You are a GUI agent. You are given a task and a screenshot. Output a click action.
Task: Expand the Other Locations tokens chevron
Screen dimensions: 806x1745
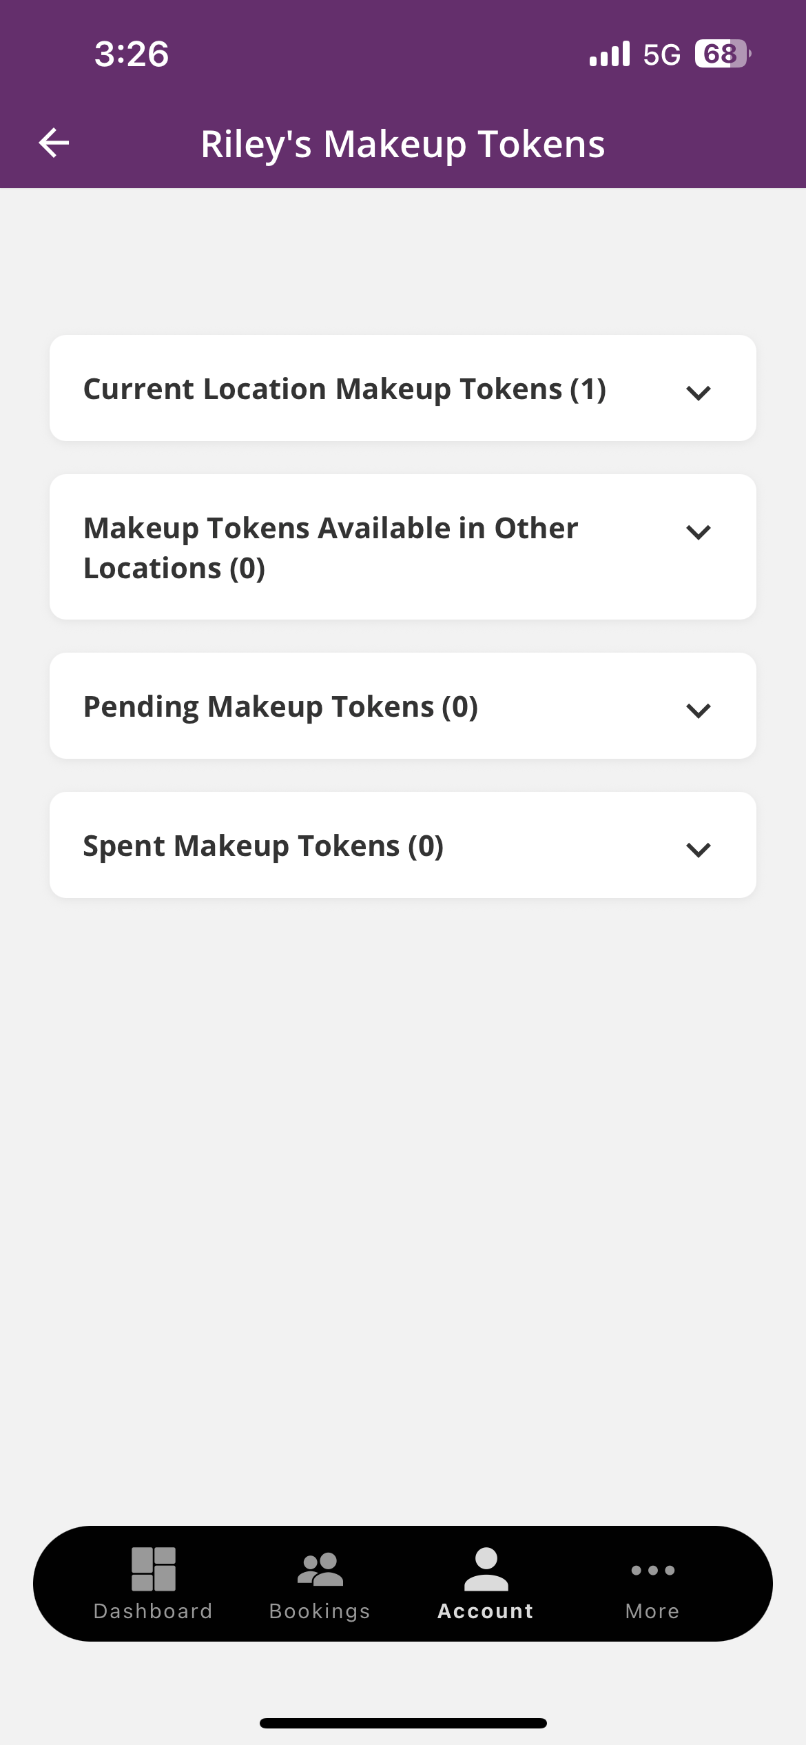click(699, 532)
